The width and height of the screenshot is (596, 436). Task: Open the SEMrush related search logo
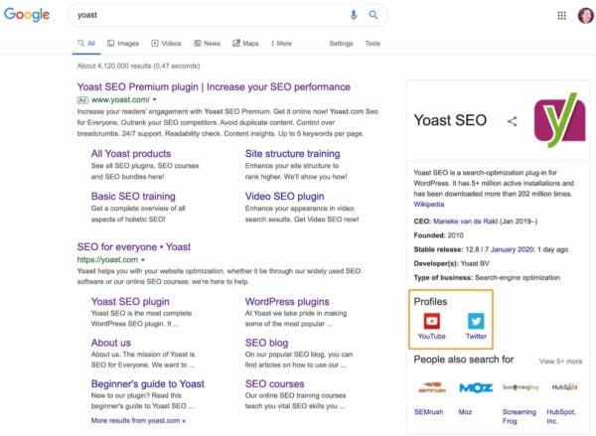pos(430,386)
